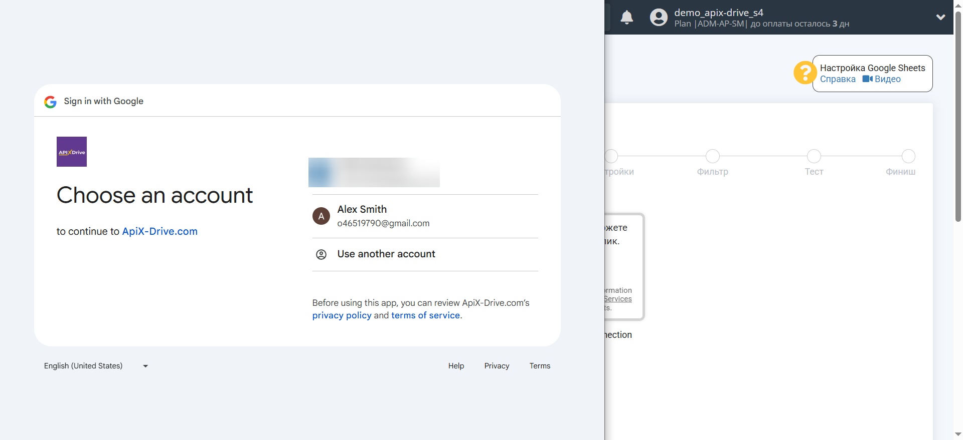Click the Google G logo
Screen dimensions: 963x440
click(x=50, y=102)
